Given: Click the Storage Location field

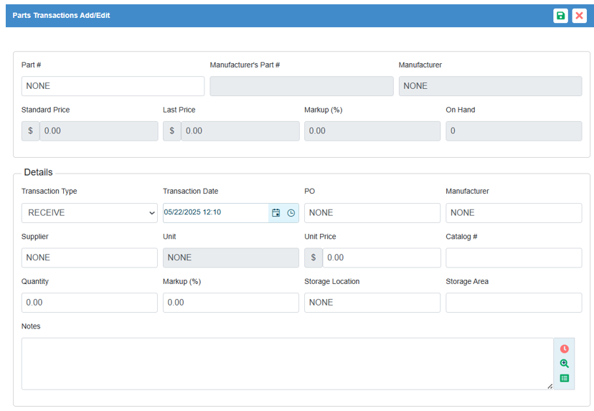Looking at the screenshot, I should coord(372,303).
